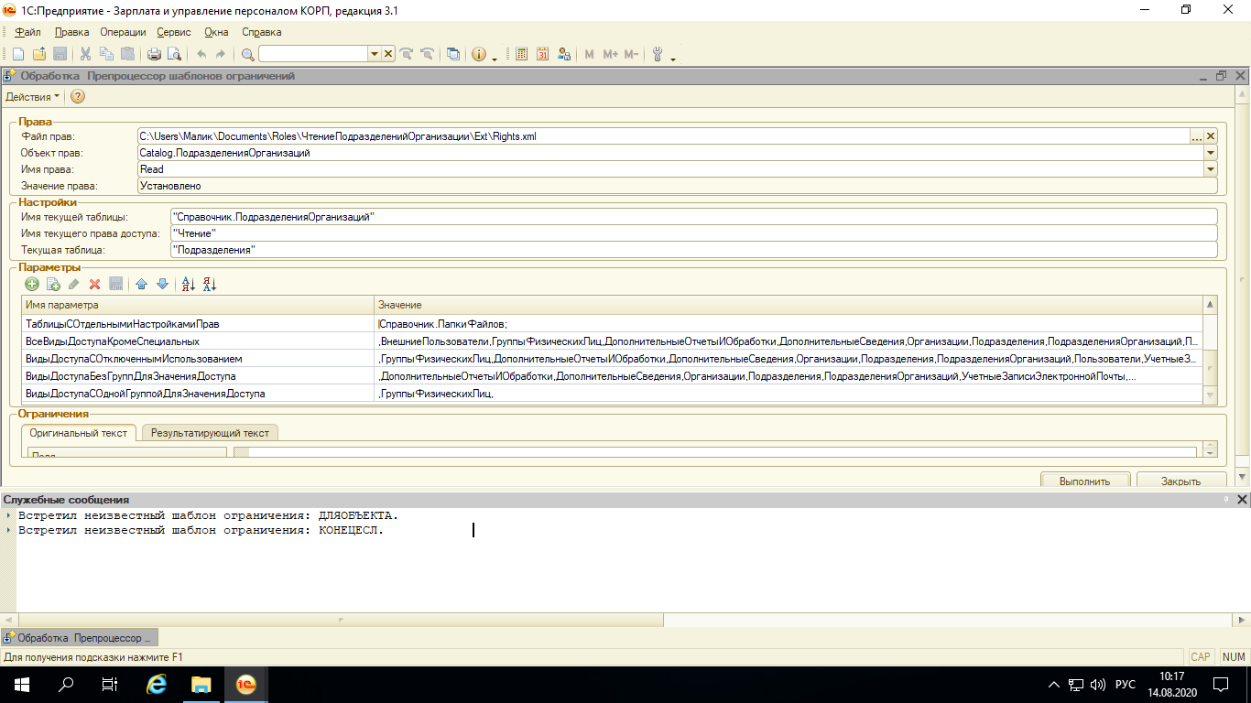1251x703 pixels.
Task: Clear the Файл прав field with X
Action: pos(1211,136)
